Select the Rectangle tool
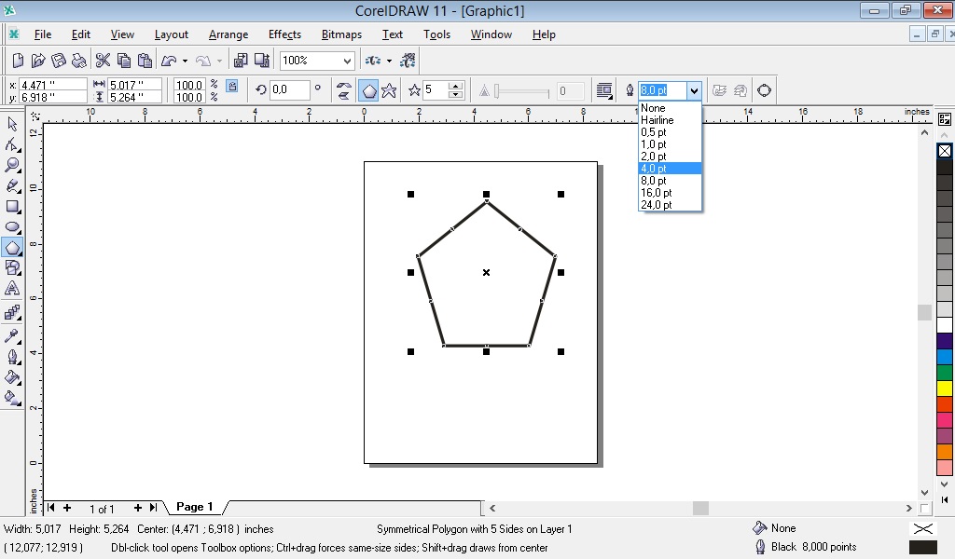Viewport: 955px width, 559px height. [x=12, y=206]
